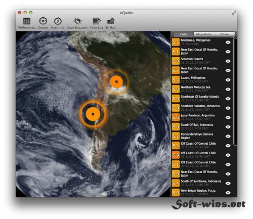Toggle eye icon for Luzon, Philippines
The height and width of the screenshot is (219, 253).
(x=228, y=80)
